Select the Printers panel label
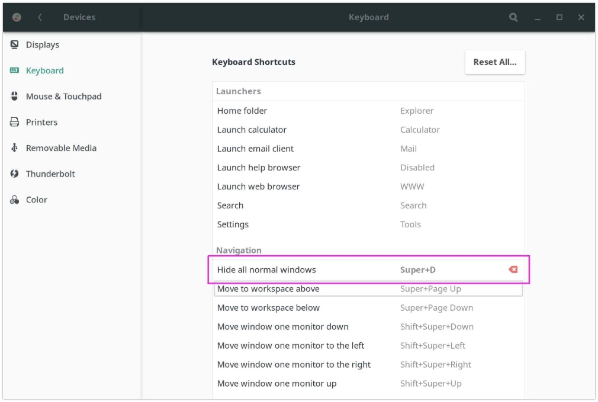Image resolution: width=598 pixels, height=402 pixels. (x=41, y=123)
